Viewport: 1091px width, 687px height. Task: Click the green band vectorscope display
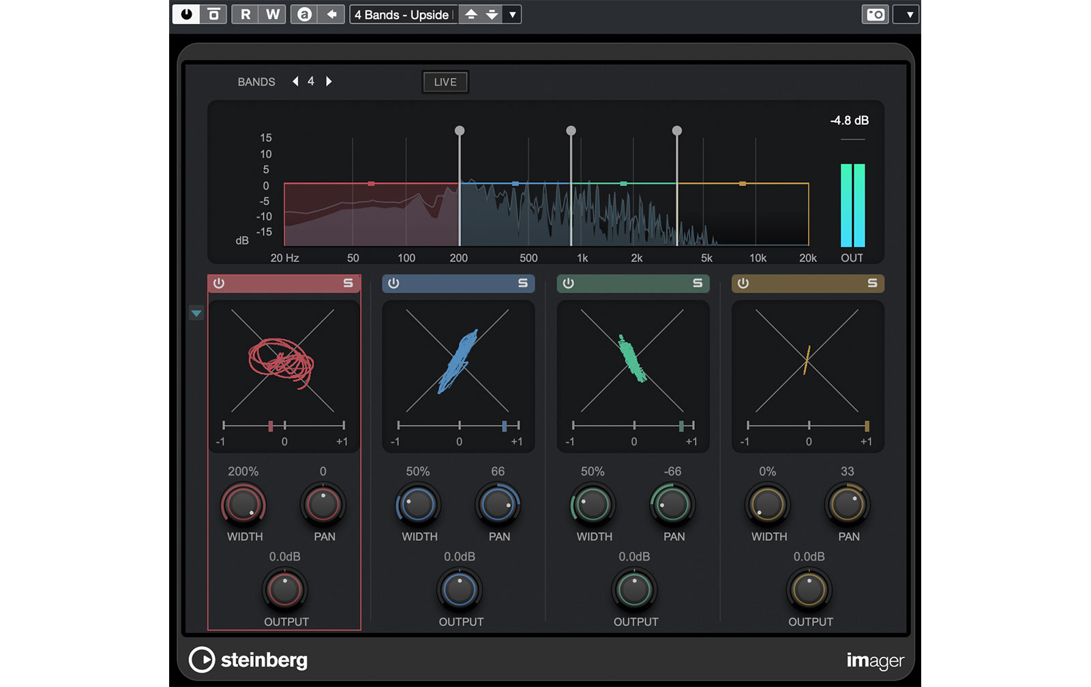[x=633, y=361]
